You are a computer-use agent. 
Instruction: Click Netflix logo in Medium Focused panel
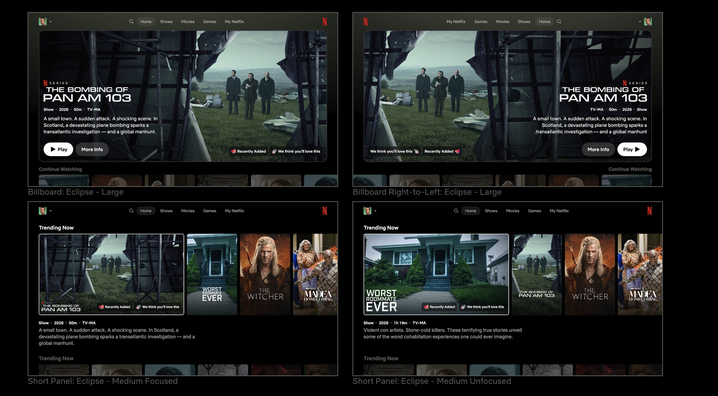(x=325, y=211)
